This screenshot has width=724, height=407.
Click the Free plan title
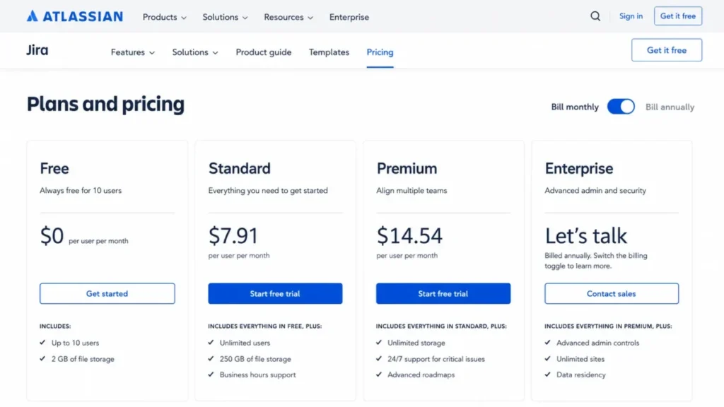54,168
